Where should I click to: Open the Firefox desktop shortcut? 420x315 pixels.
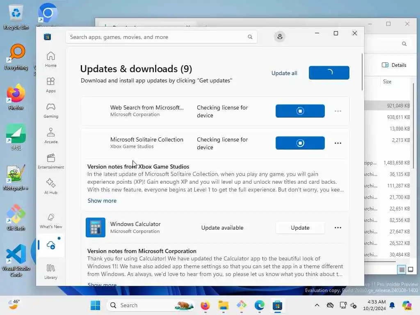click(x=16, y=97)
